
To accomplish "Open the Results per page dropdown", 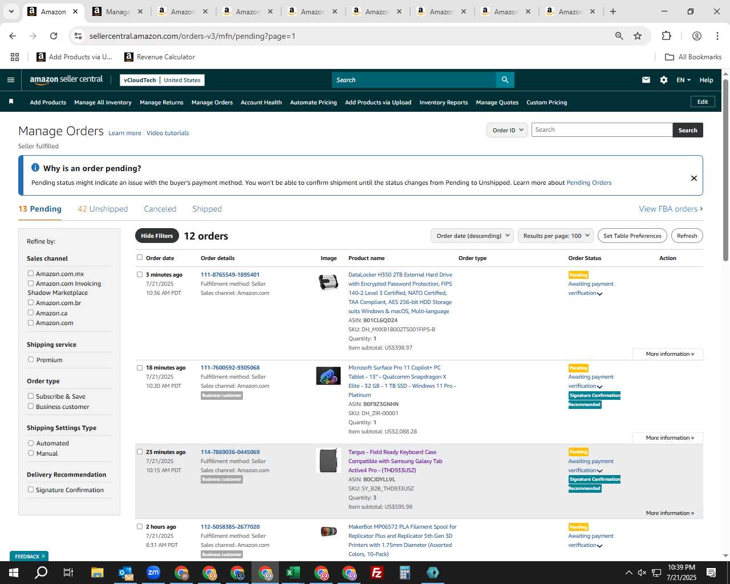I will tap(556, 236).
